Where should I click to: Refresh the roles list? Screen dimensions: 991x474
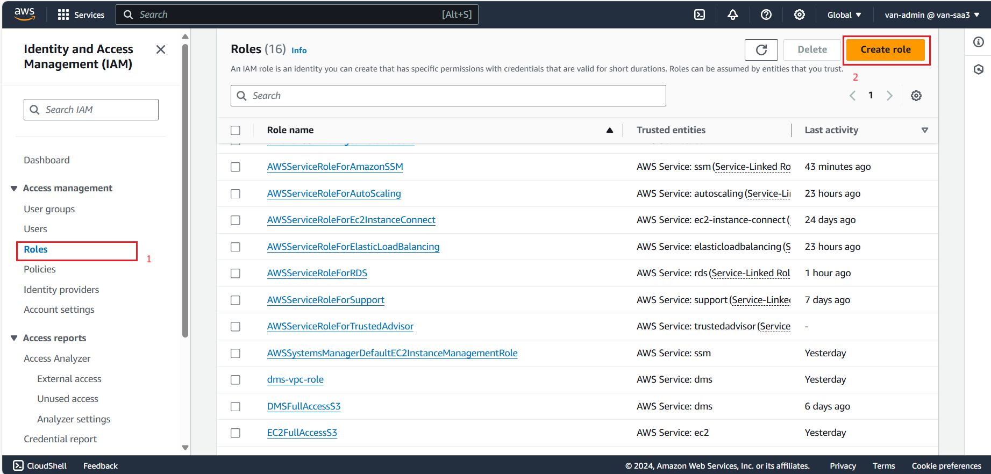[x=761, y=50]
